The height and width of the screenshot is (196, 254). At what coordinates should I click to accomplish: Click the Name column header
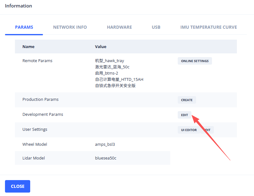28,47
